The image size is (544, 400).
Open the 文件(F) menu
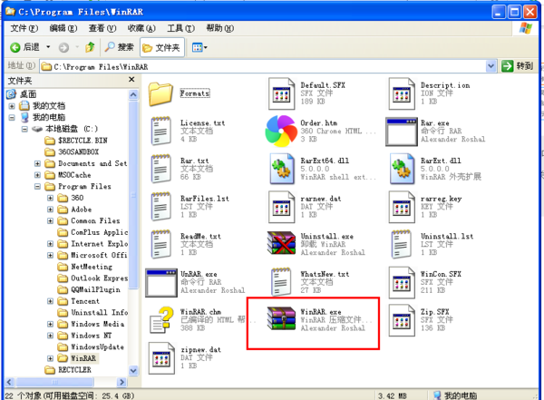point(24,28)
